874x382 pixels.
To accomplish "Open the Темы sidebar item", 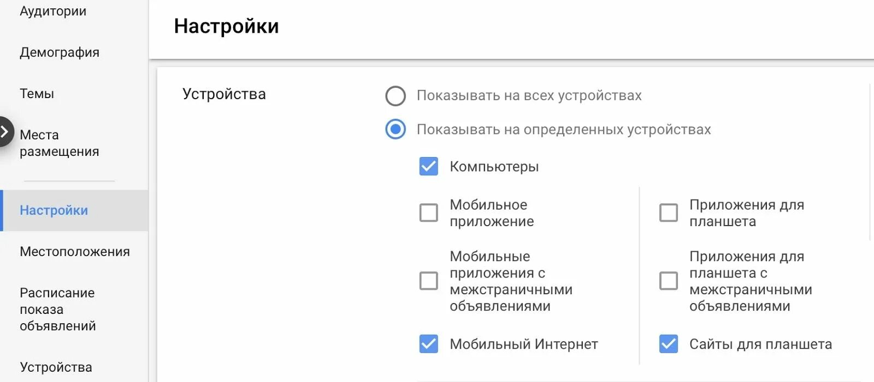I will [x=37, y=94].
